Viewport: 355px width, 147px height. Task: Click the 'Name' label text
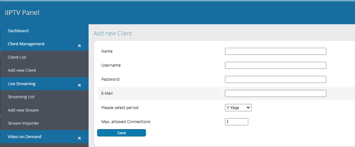tap(107, 51)
